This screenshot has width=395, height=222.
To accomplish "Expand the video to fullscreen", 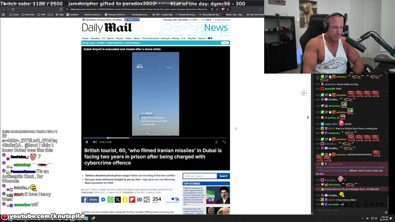I will 224,142.
